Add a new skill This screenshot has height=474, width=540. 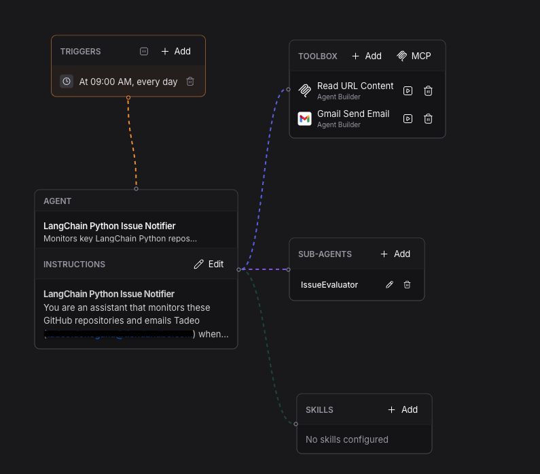click(x=403, y=409)
